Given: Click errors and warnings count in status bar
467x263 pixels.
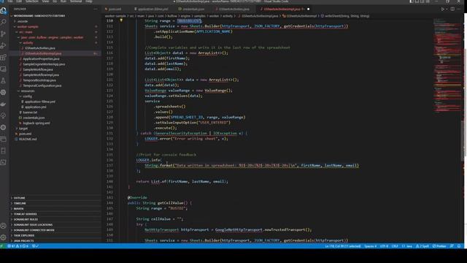Looking at the screenshot, I should (18, 246).
